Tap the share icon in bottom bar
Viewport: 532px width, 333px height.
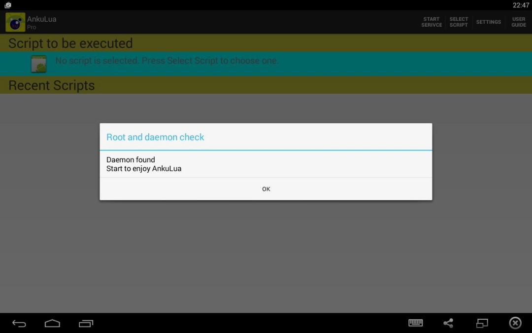click(448, 323)
